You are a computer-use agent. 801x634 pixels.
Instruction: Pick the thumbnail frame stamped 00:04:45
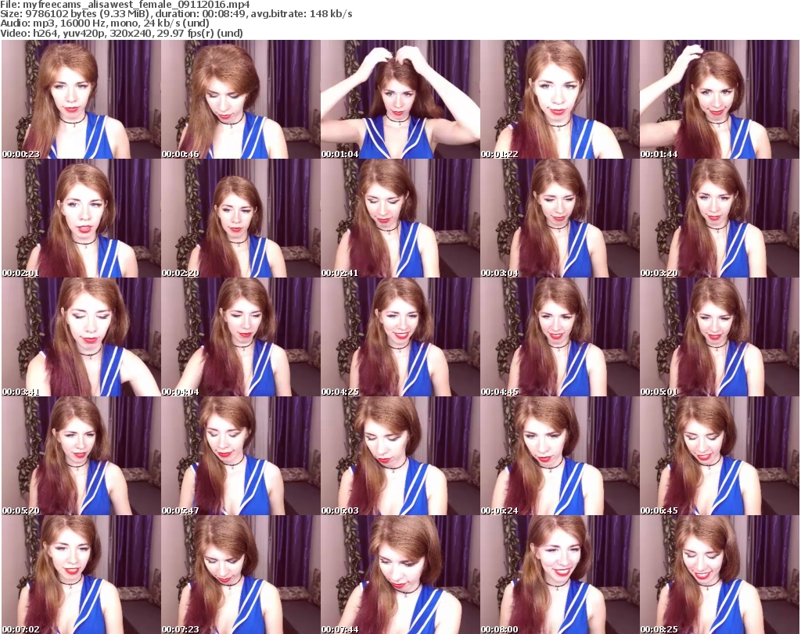coord(559,338)
